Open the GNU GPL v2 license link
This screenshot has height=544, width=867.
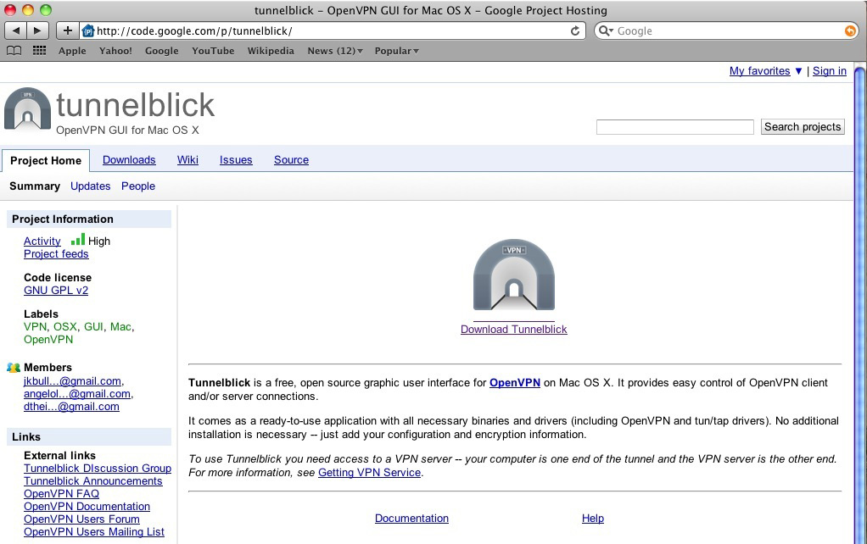point(56,291)
